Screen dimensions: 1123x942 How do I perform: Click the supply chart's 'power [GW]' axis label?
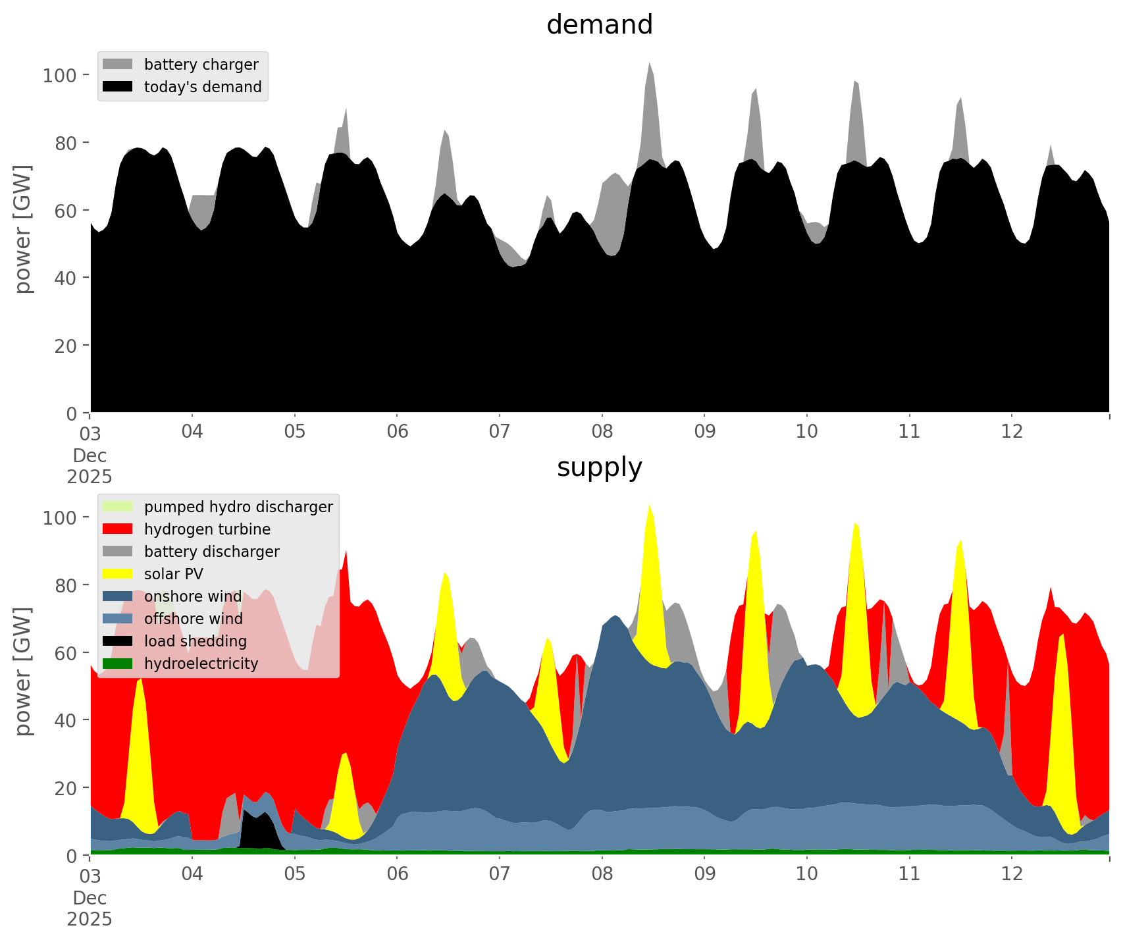pos(23,671)
